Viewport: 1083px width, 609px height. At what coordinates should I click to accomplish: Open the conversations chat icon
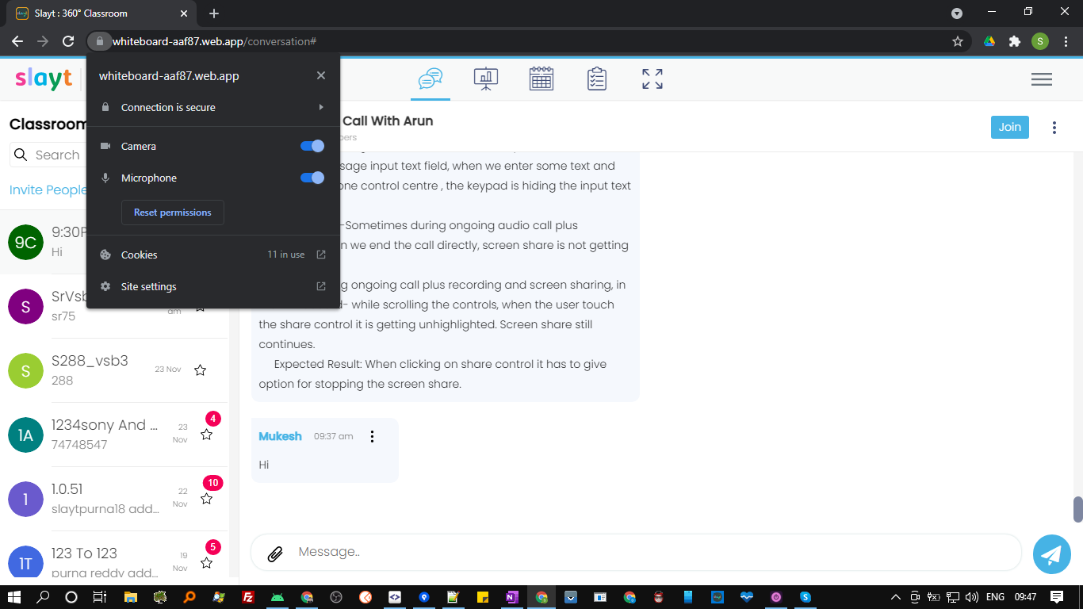(431, 79)
